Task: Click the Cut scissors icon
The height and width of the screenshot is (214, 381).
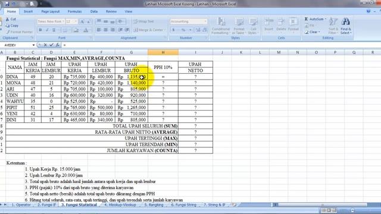Action: [7, 19]
